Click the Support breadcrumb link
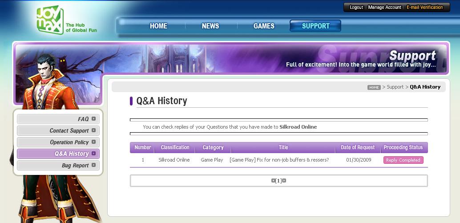This screenshot has width=460, height=223. (x=395, y=87)
